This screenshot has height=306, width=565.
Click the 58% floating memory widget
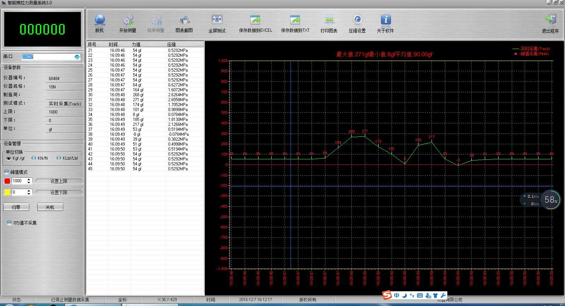click(551, 200)
